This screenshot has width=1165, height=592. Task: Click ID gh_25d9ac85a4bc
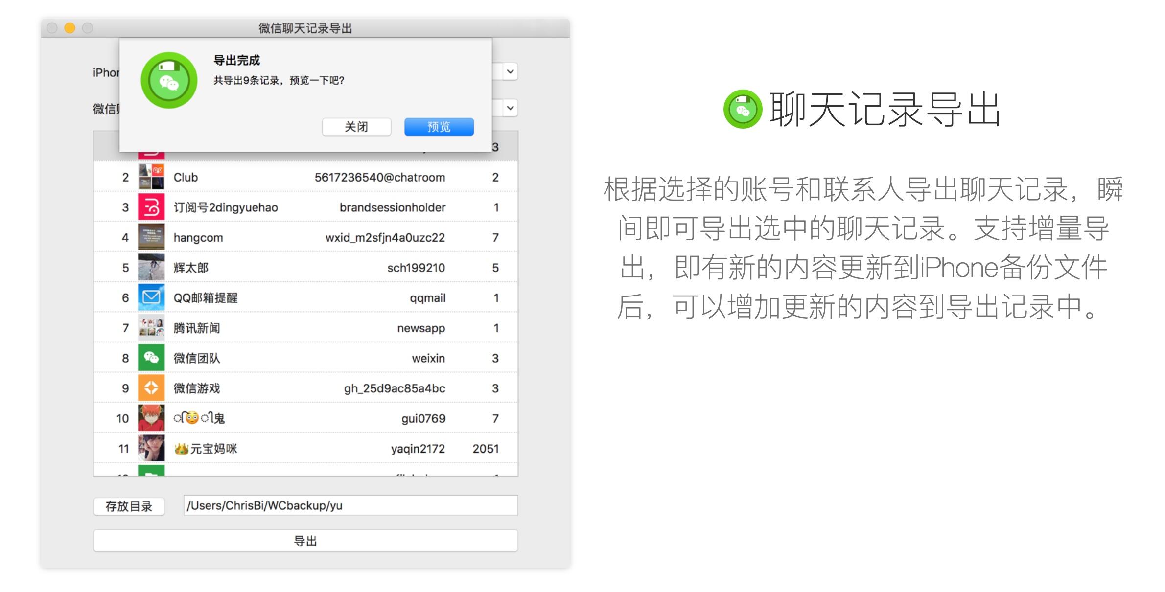(x=395, y=388)
